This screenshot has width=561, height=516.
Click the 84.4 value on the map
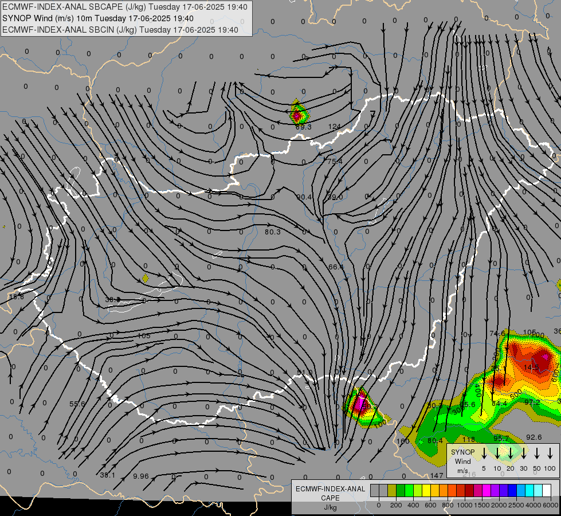(500, 404)
